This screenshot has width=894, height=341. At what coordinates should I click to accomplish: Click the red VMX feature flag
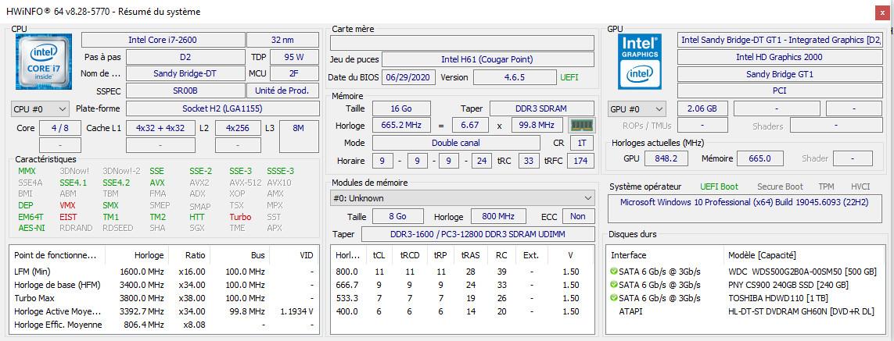point(67,205)
